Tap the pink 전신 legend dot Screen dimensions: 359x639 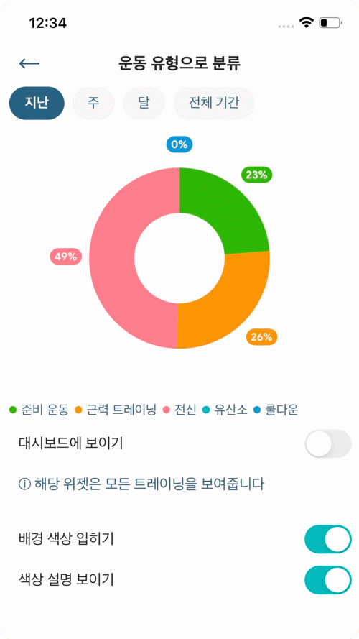166,410
